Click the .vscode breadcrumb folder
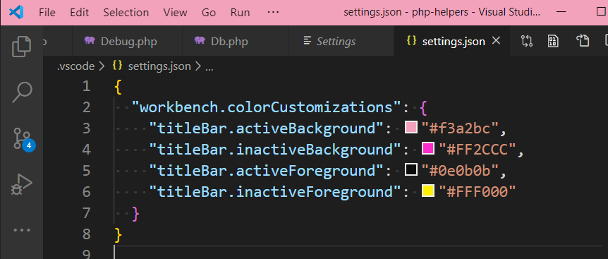 (x=75, y=66)
